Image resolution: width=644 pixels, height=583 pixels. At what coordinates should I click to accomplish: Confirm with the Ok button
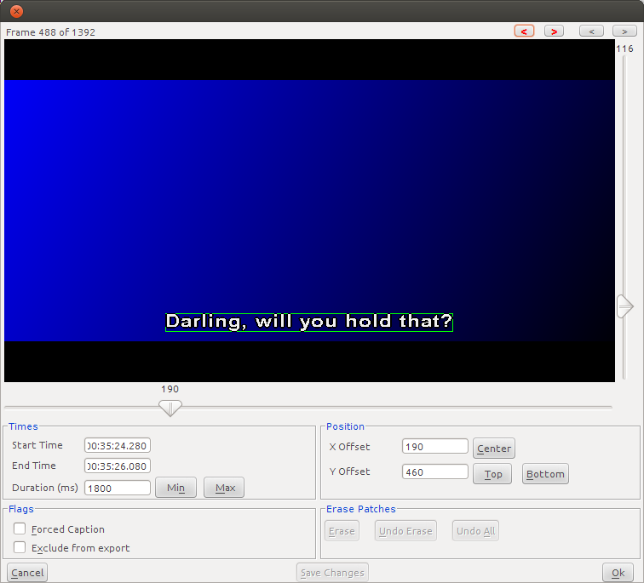(x=618, y=573)
